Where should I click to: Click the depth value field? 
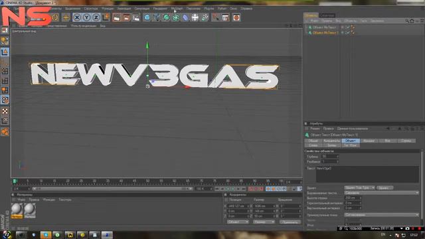(330, 157)
